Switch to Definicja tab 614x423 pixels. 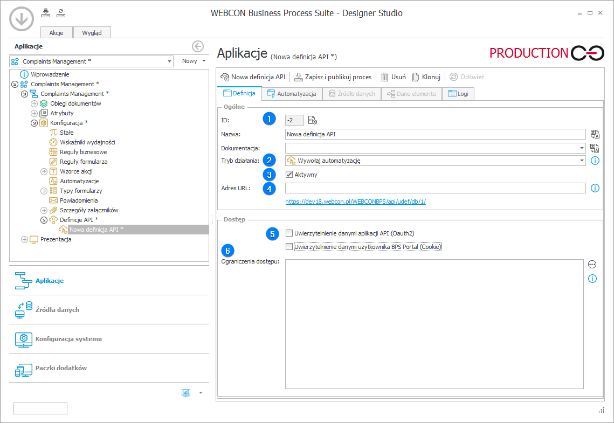(x=239, y=93)
